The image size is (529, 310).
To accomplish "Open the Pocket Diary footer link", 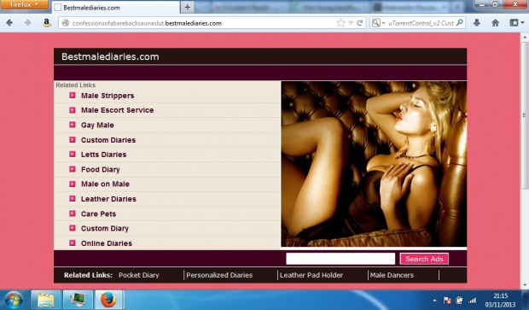I will [x=139, y=275].
